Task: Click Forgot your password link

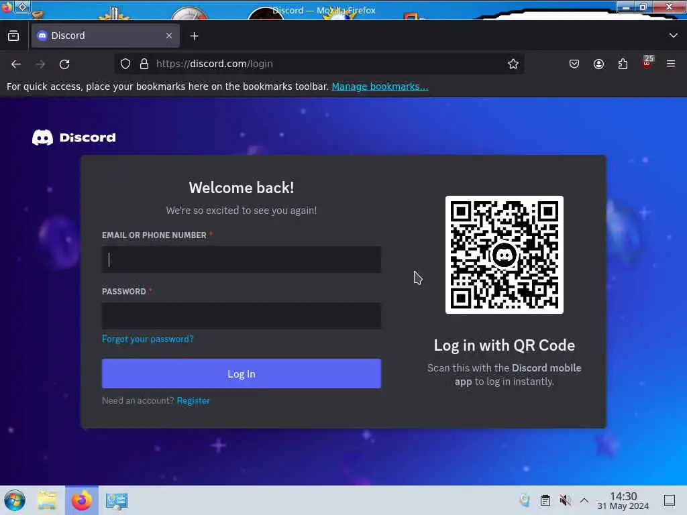Action: [x=148, y=339]
